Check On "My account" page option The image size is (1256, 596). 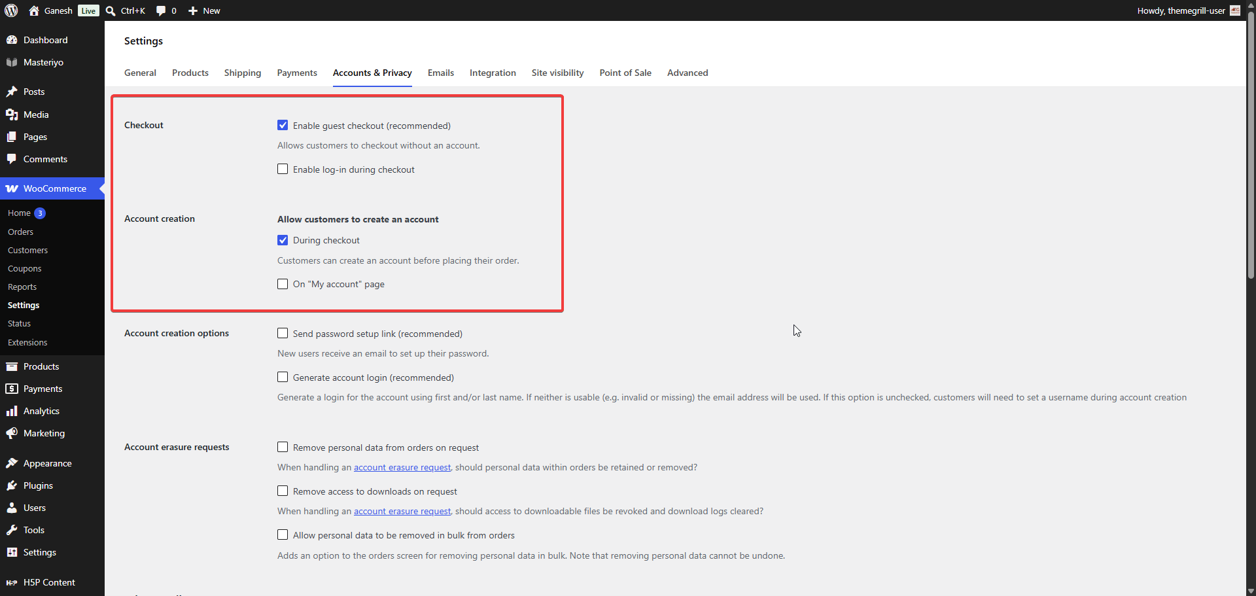283,284
